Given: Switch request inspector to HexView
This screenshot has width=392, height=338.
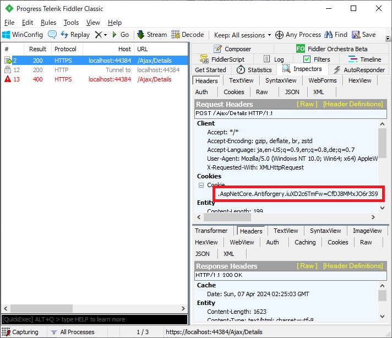Looking at the screenshot, I should pyautogui.click(x=360, y=80).
